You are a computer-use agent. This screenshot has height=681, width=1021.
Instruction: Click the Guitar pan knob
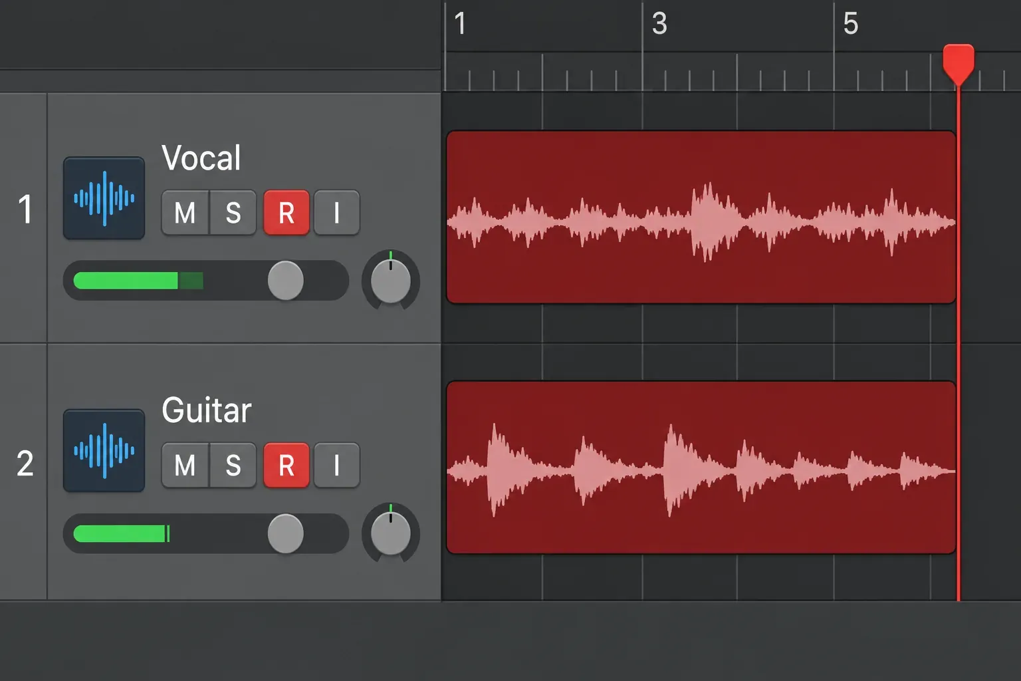(391, 533)
